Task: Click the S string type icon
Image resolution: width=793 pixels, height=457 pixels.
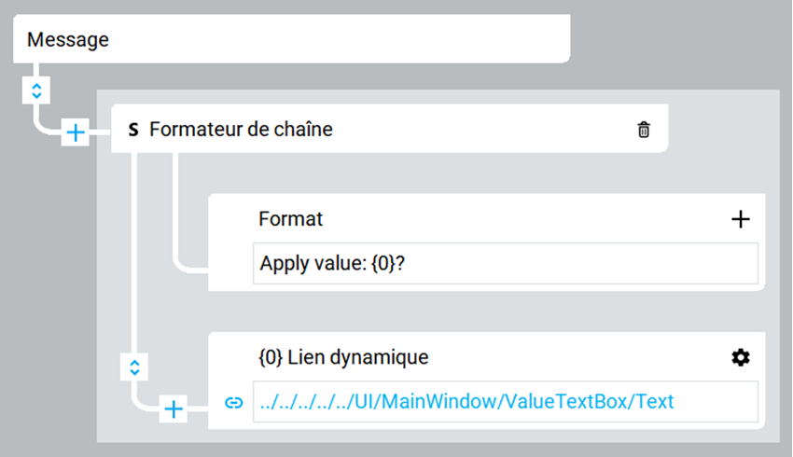Action: point(133,131)
